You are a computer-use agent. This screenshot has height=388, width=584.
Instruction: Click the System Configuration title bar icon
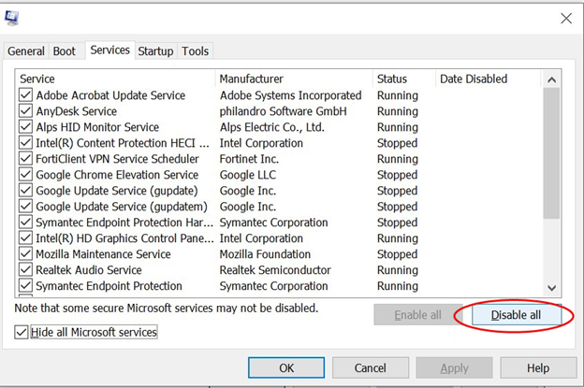[11, 18]
